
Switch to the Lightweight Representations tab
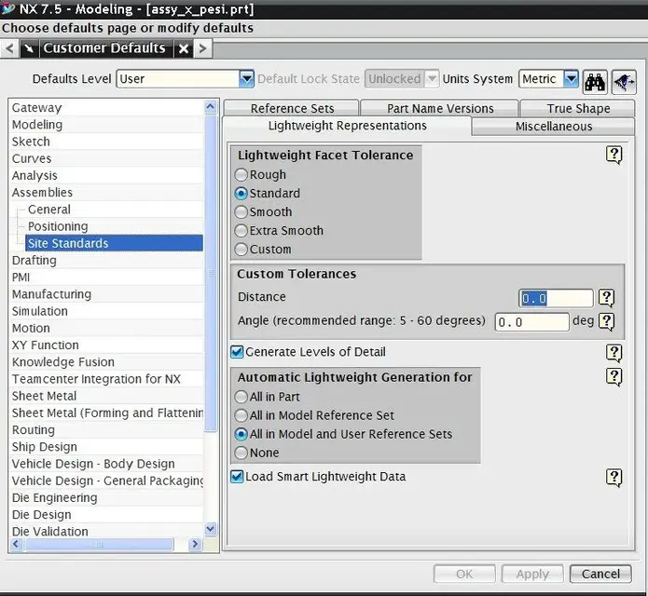pos(347,126)
